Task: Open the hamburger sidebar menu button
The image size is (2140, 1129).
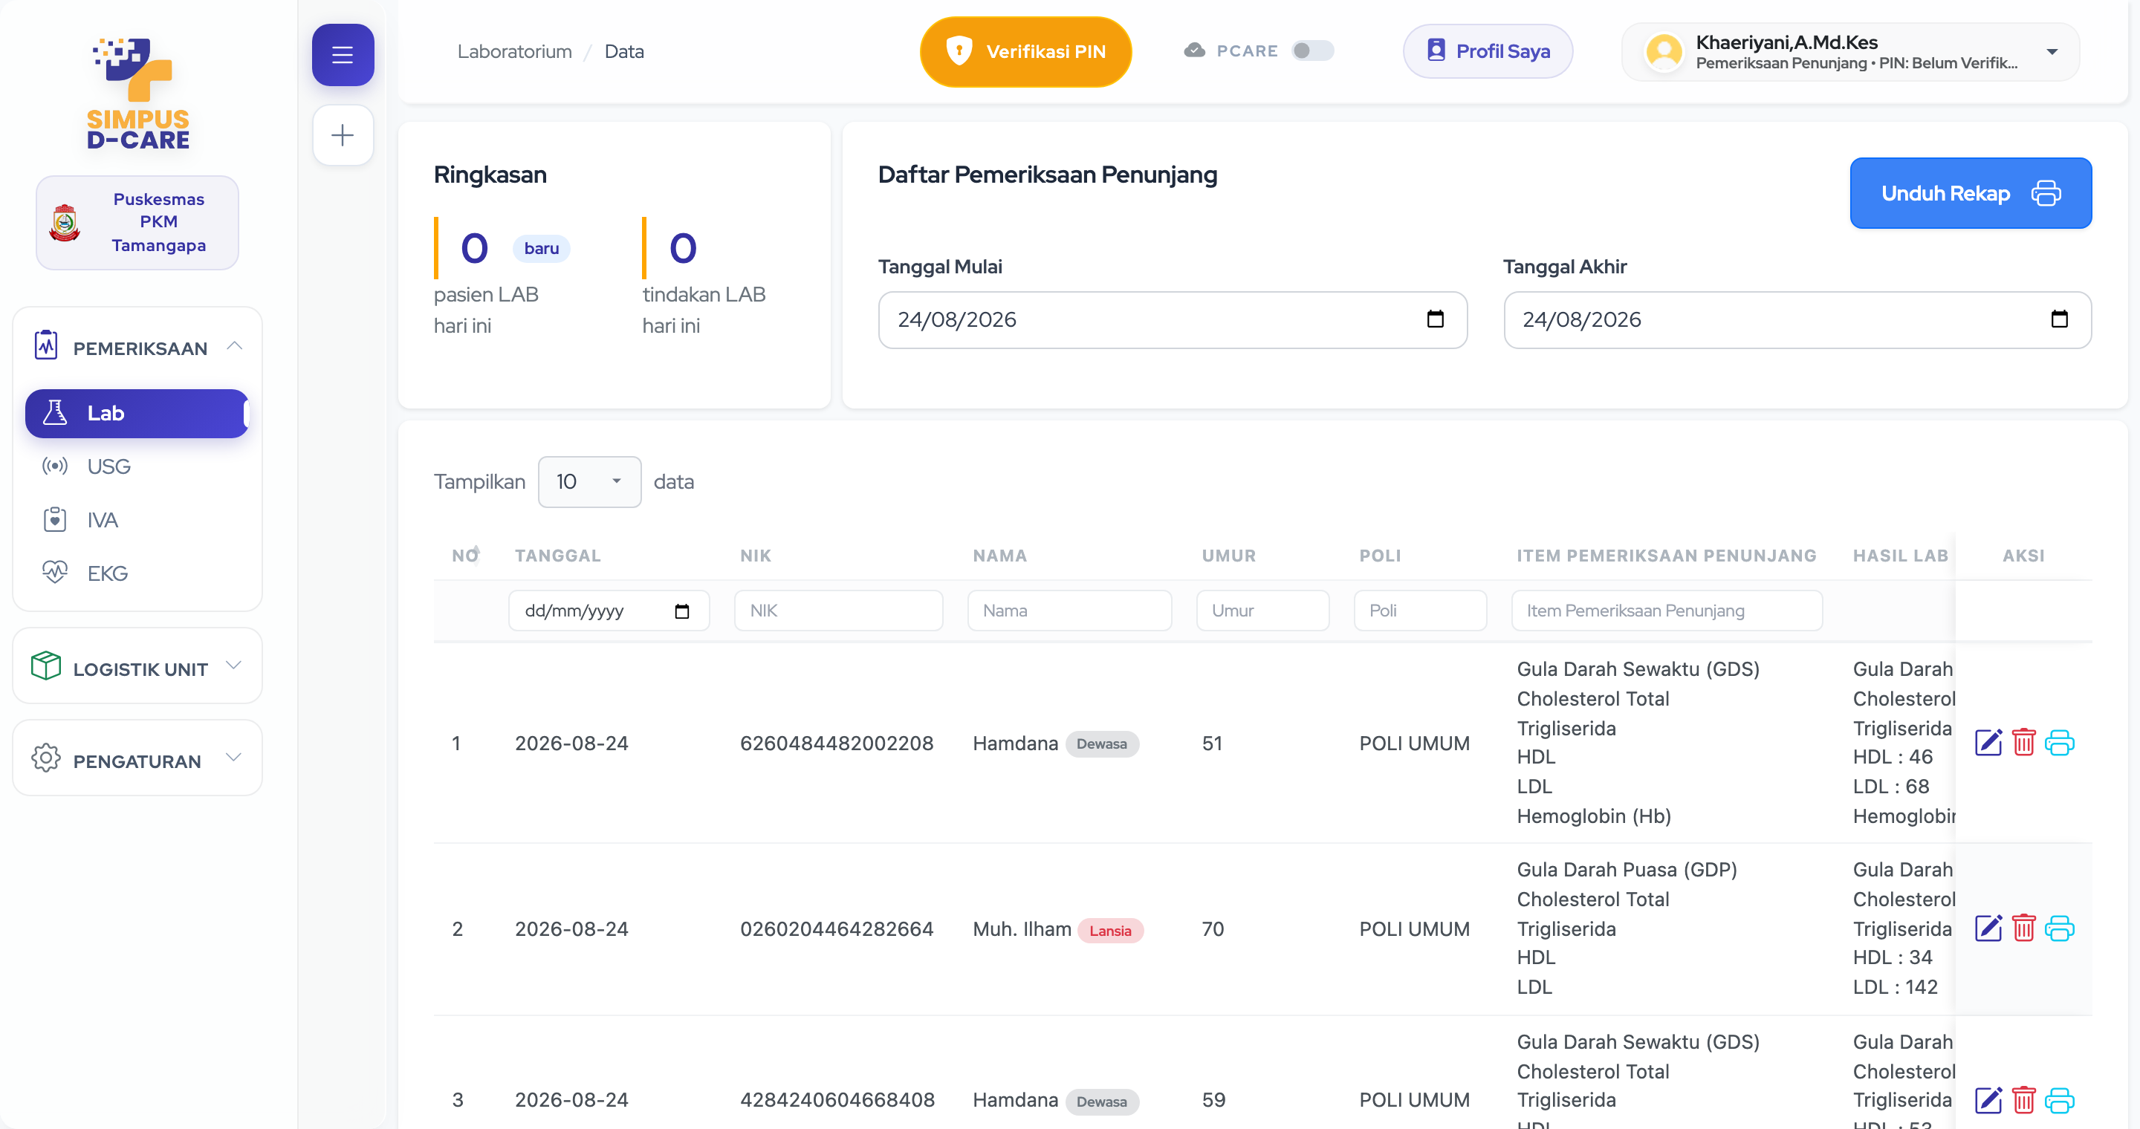Action: 343,55
